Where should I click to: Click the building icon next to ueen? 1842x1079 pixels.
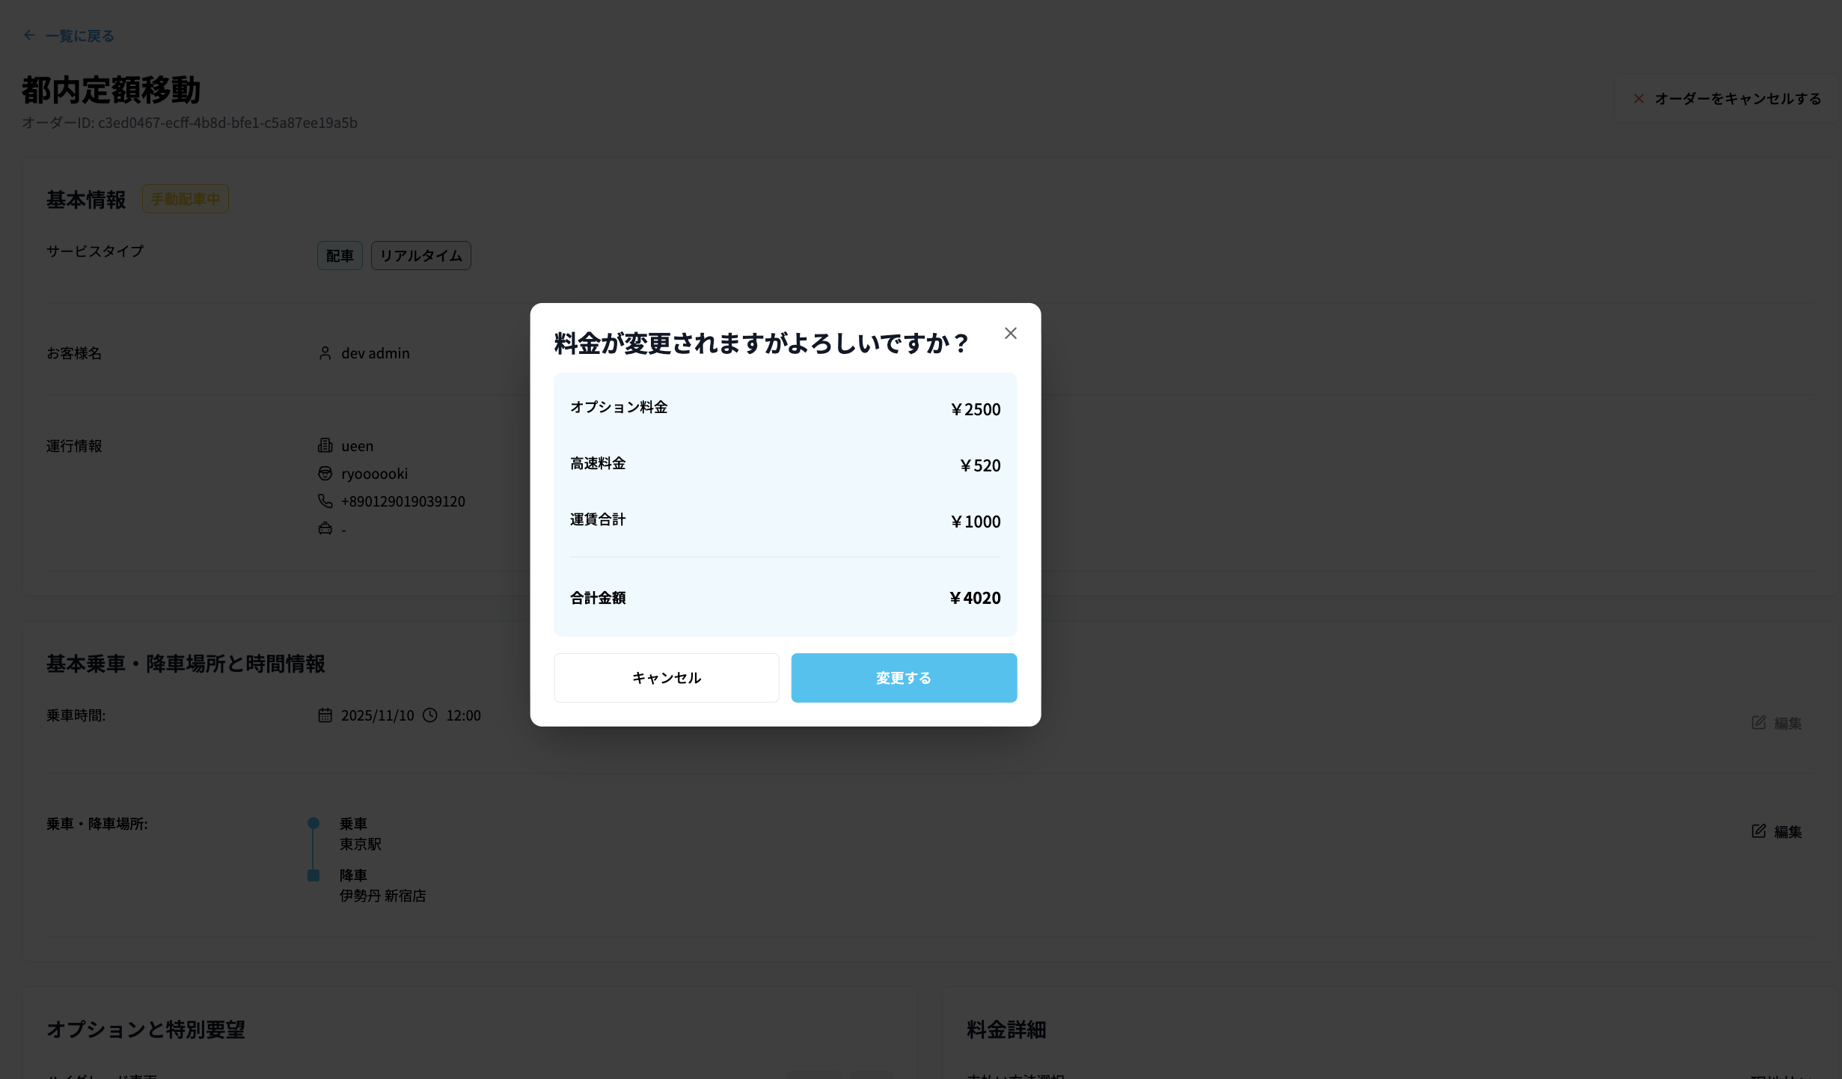[325, 445]
